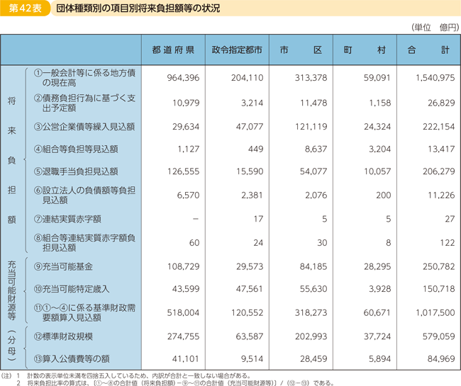The width and height of the screenshot is (461, 386).
Task: Click the 第42表 table number label
Action: (25, 8)
